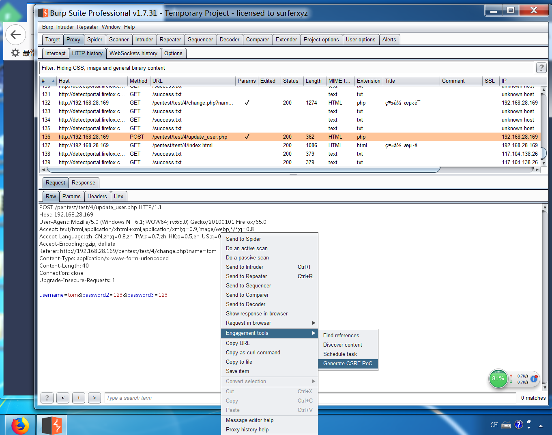The width and height of the screenshot is (552, 435).
Task: Choose Send to Intruder
Action: (x=269, y=267)
